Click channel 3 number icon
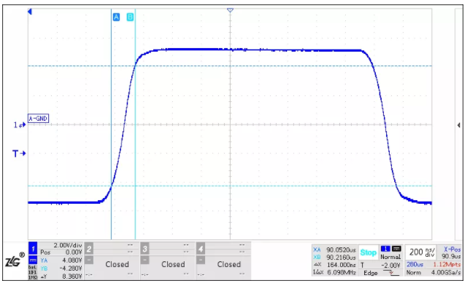This screenshot has width=470, height=286. tap(145, 248)
